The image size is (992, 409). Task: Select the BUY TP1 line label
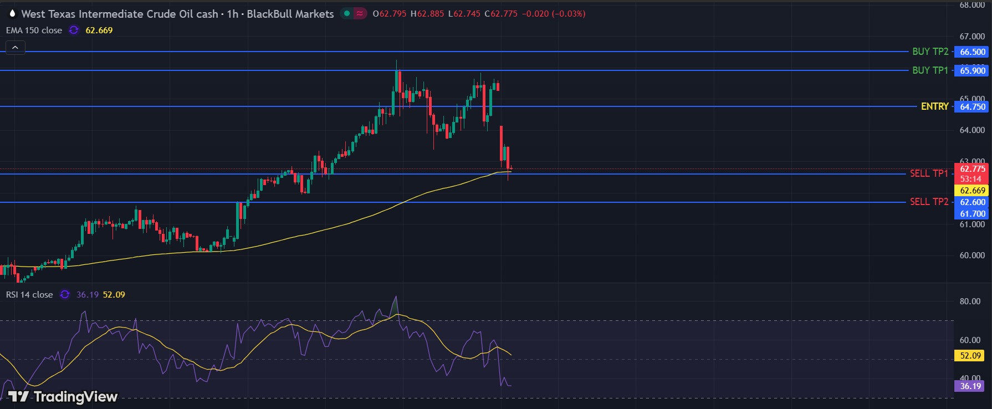point(930,70)
